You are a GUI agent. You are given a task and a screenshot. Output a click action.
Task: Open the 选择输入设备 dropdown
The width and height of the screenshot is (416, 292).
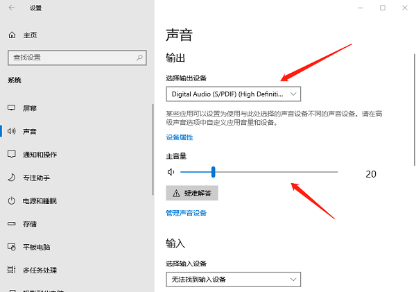coord(234,280)
